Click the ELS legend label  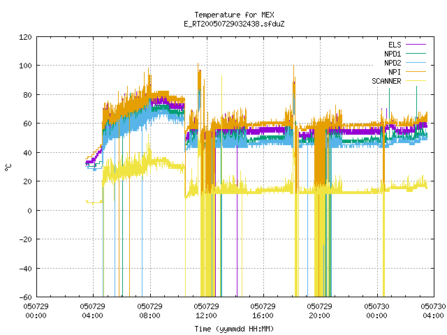395,45
